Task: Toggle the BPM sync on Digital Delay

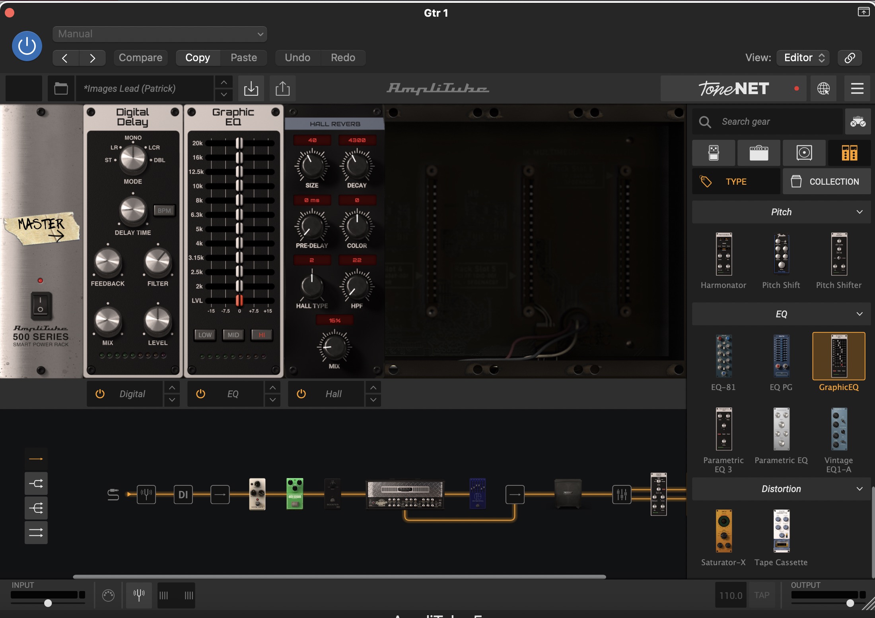Action: (x=164, y=211)
